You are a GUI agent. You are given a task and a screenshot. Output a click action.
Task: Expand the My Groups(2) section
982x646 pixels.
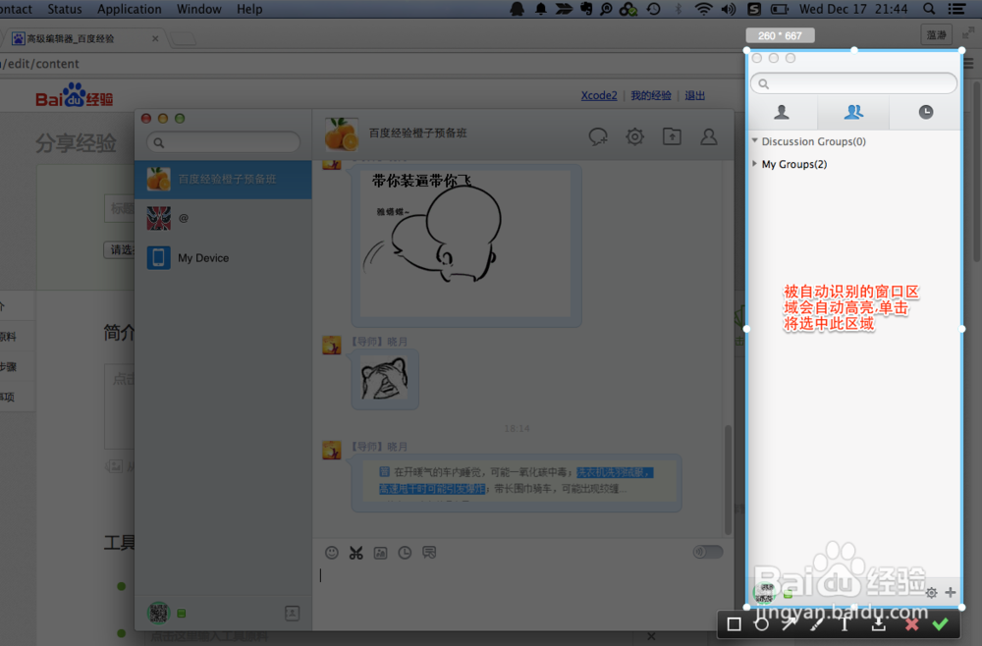(x=754, y=163)
